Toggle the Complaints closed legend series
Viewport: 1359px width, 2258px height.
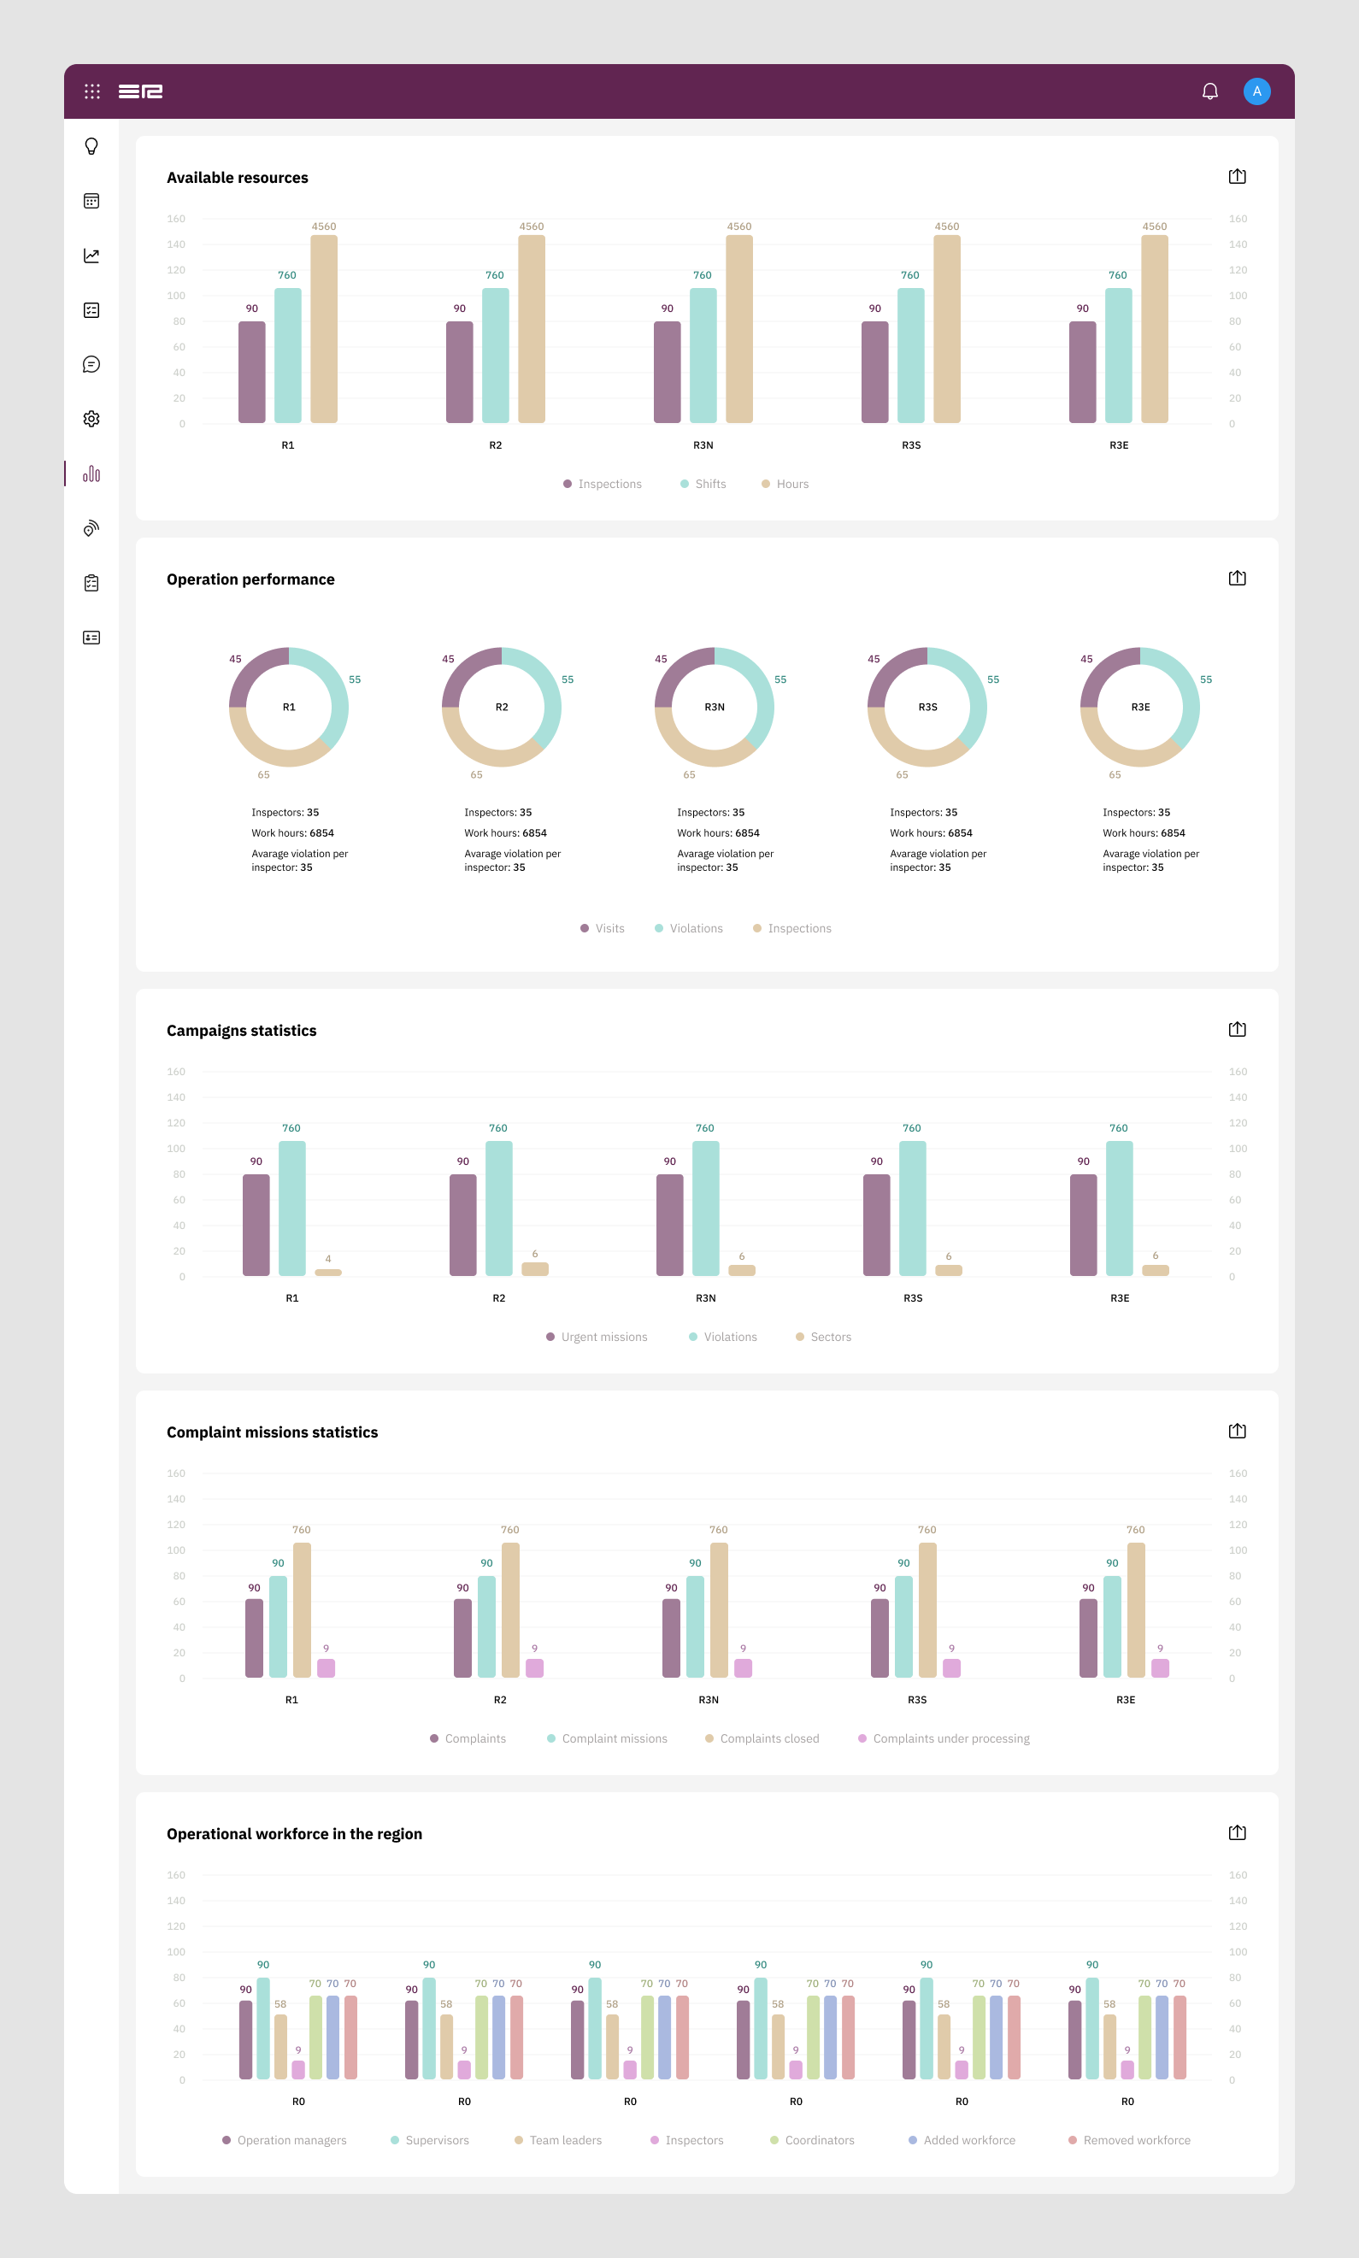click(761, 1739)
